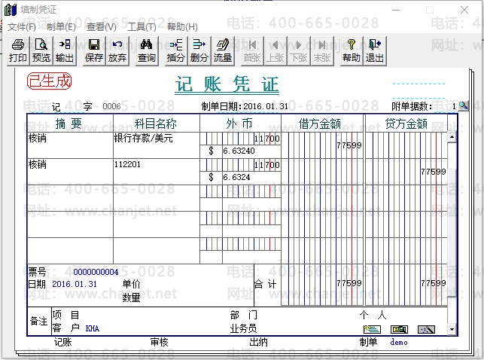
Task: Click the first small icon in the bottom-right icon row
Action: (x=372, y=329)
